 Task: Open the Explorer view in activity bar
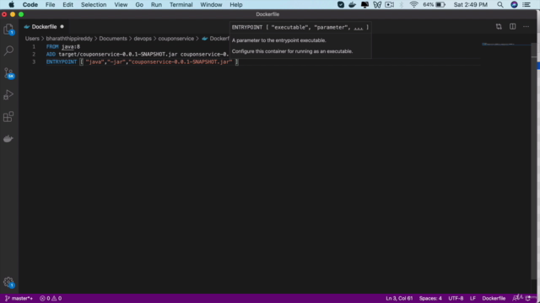[8, 29]
